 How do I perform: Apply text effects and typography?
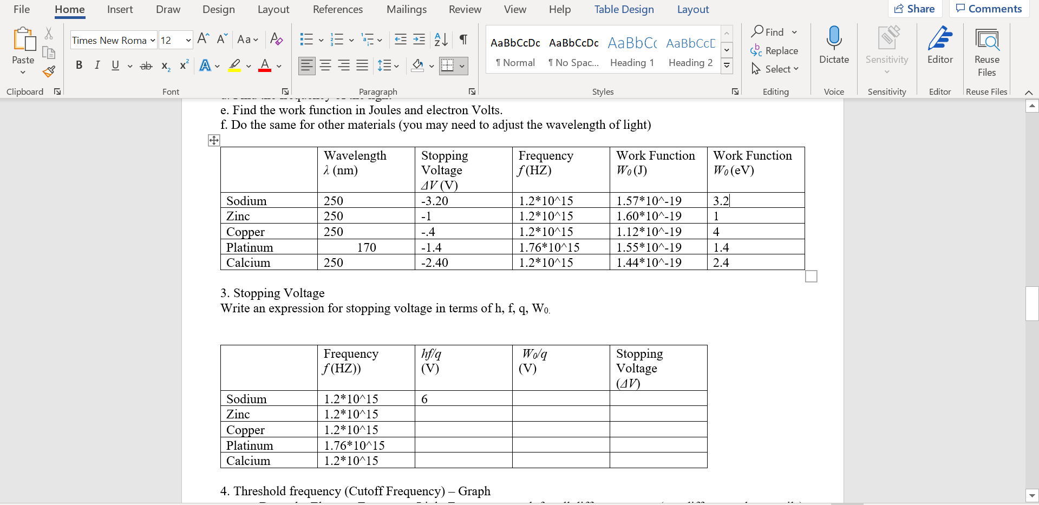[205, 66]
